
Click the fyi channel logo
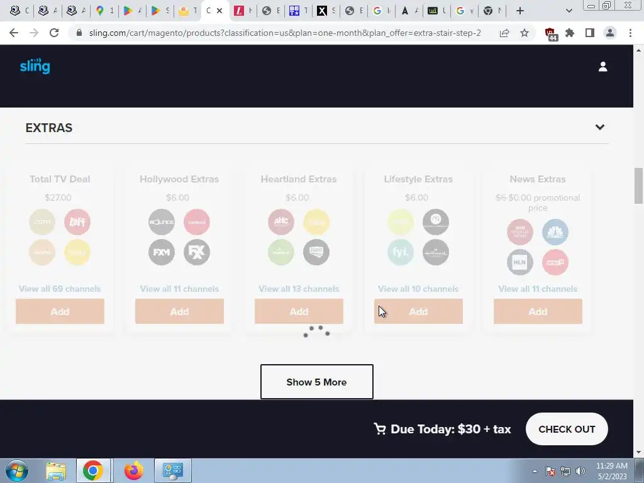click(x=401, y=252)
